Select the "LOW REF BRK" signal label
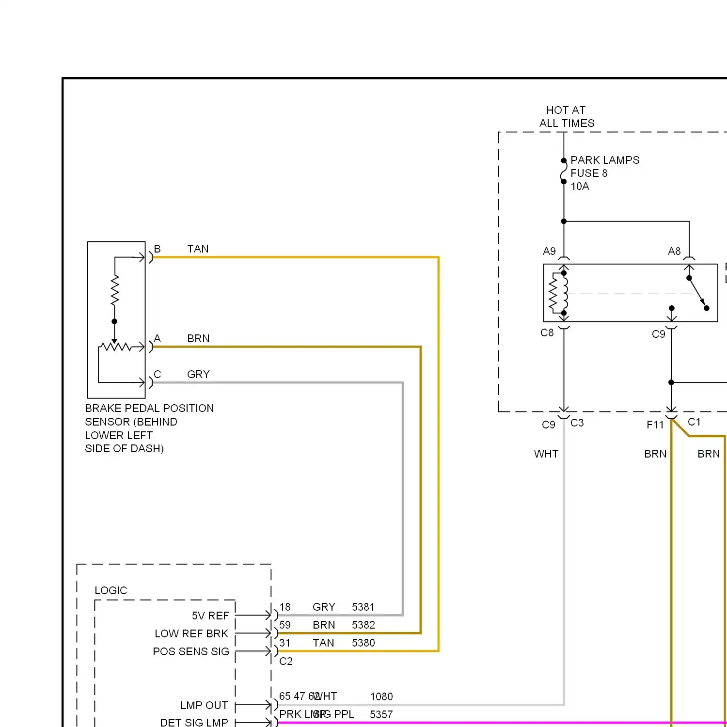Screen dimensions: 727x727 click(191, 633)
